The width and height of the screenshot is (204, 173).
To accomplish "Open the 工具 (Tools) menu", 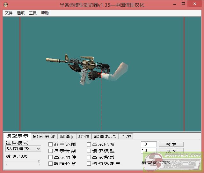I will (33, 13).
